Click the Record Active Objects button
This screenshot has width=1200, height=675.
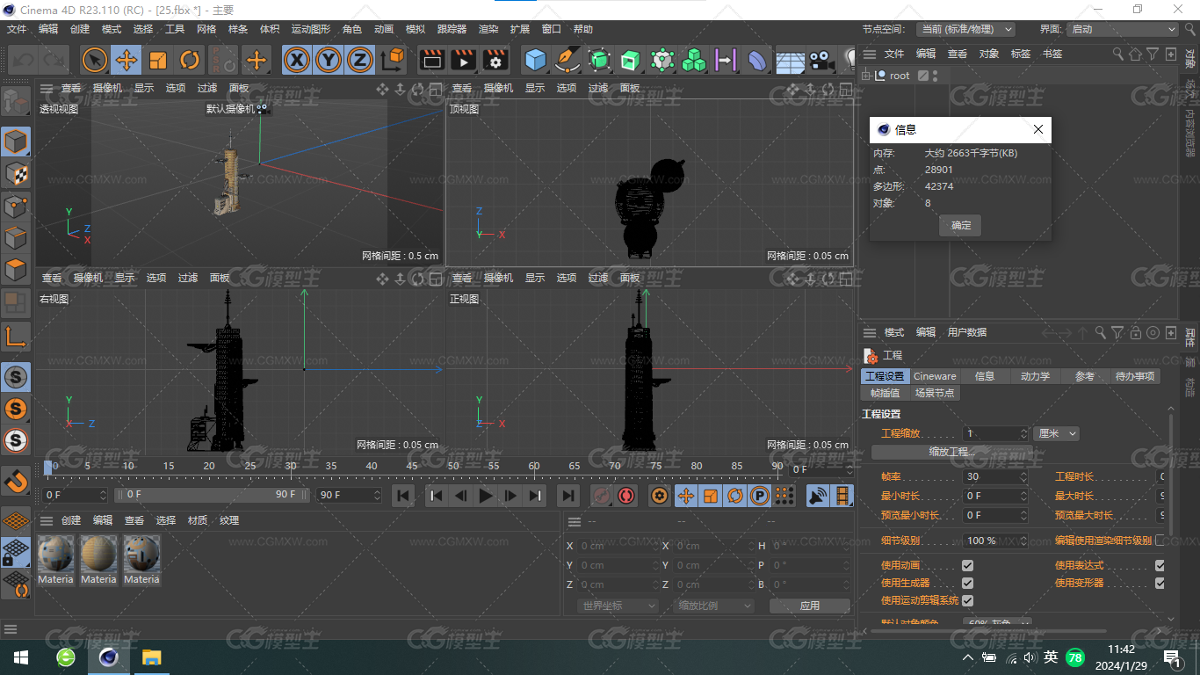[x=602, y=496]
